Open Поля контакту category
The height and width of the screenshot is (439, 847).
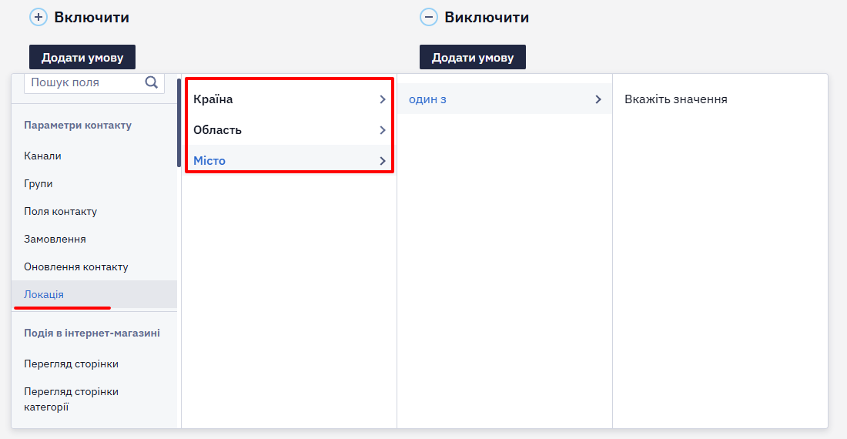(61, 211)
